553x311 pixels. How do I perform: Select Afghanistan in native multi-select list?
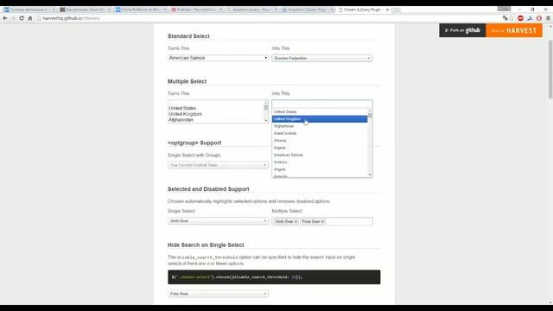pos(216,120)
